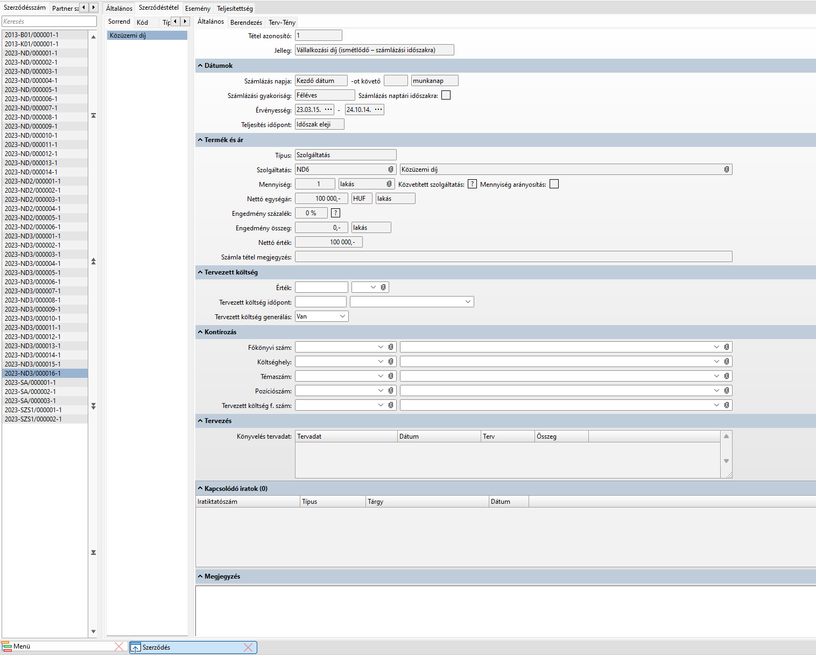Click the paperclip icon beside Főkönyvi szám code

pyautogui.click(x=391, y=347)
